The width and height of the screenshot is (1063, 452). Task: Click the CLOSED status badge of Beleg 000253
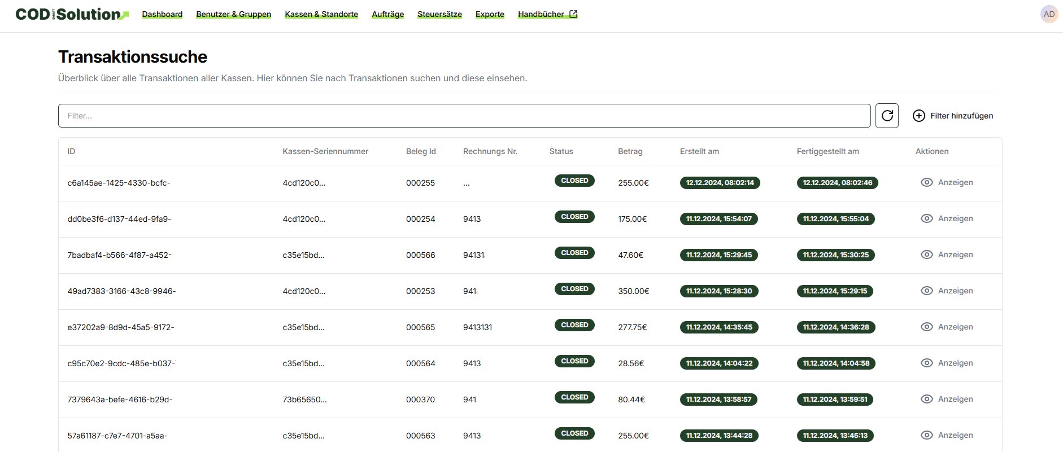574,289
